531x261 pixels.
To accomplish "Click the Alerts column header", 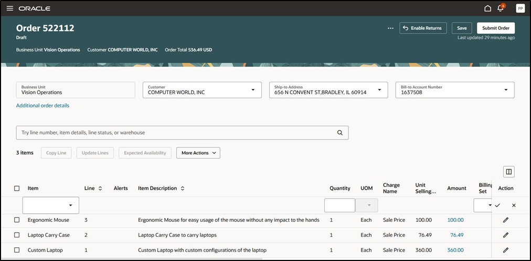I will 121,188.
